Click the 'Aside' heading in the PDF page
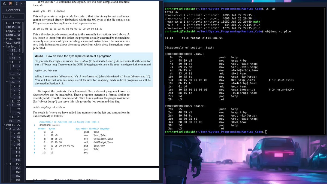The width and height of the screenshot is (327, 184). [39, 56]
